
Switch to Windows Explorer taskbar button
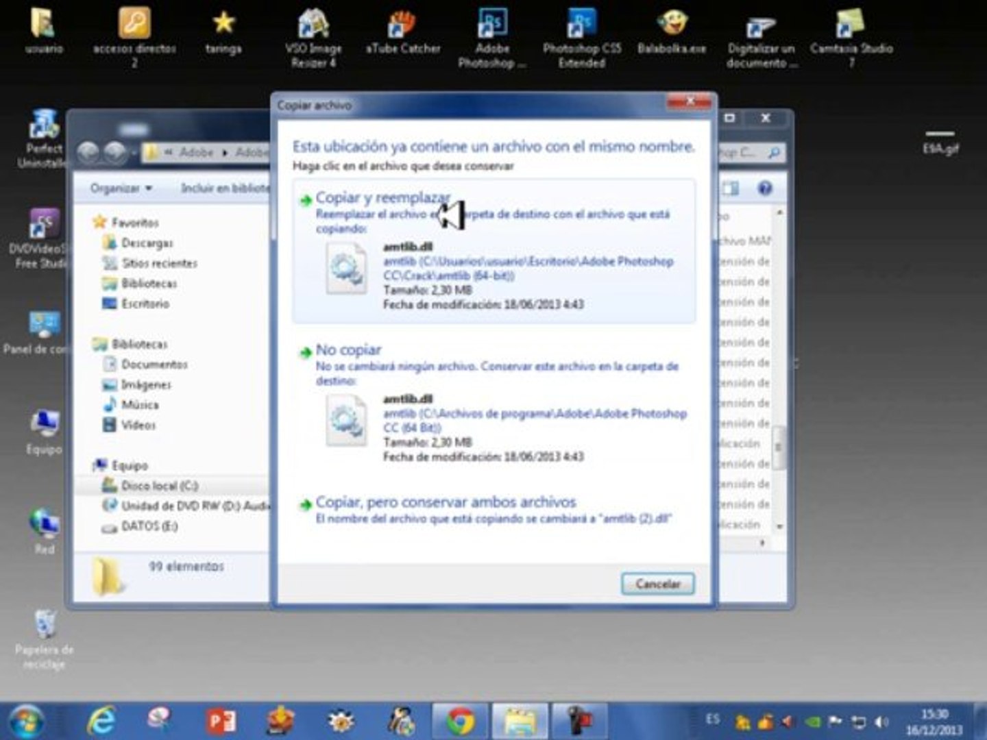tap(520, 721)
